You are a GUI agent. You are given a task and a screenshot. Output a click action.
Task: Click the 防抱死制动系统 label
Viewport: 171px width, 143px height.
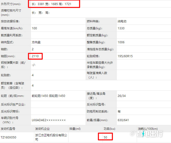pos(97,111)
